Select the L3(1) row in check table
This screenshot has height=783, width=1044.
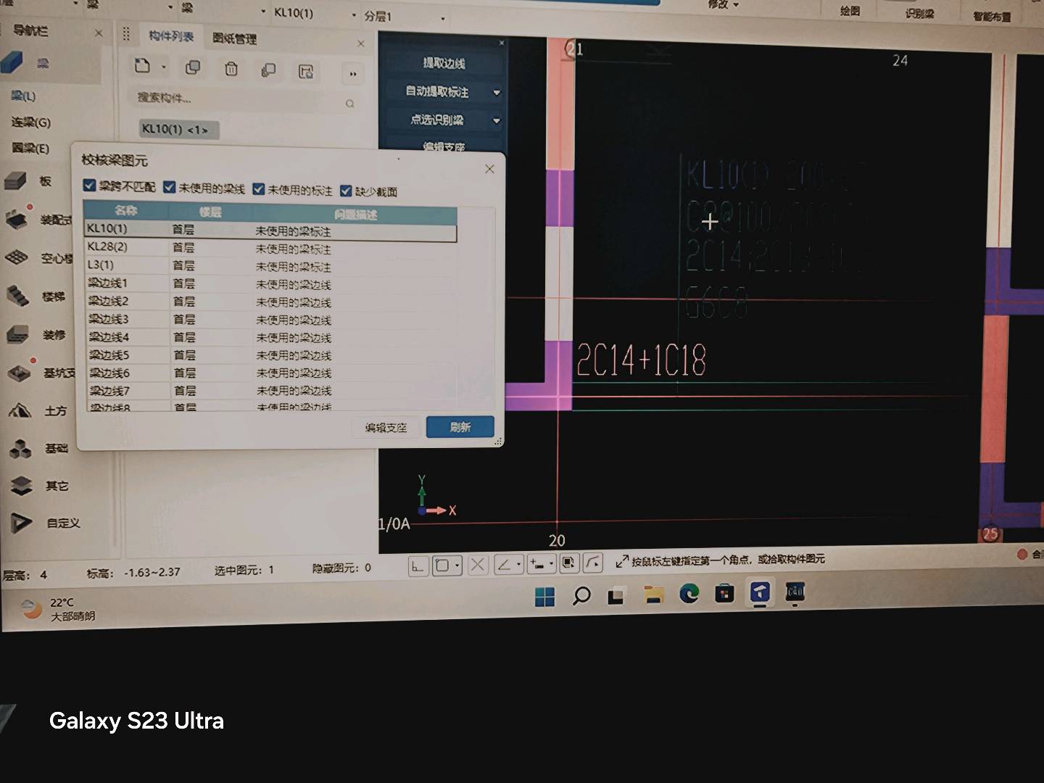pos(270,265)
